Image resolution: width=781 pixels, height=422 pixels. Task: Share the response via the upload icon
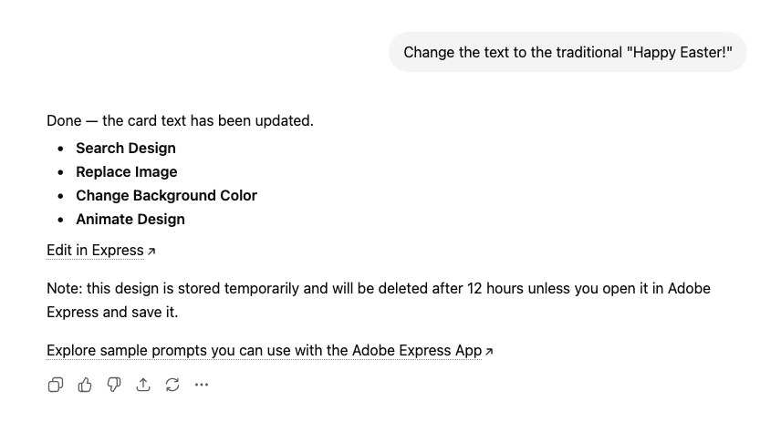pyautogui.click(x=143, y=385)
